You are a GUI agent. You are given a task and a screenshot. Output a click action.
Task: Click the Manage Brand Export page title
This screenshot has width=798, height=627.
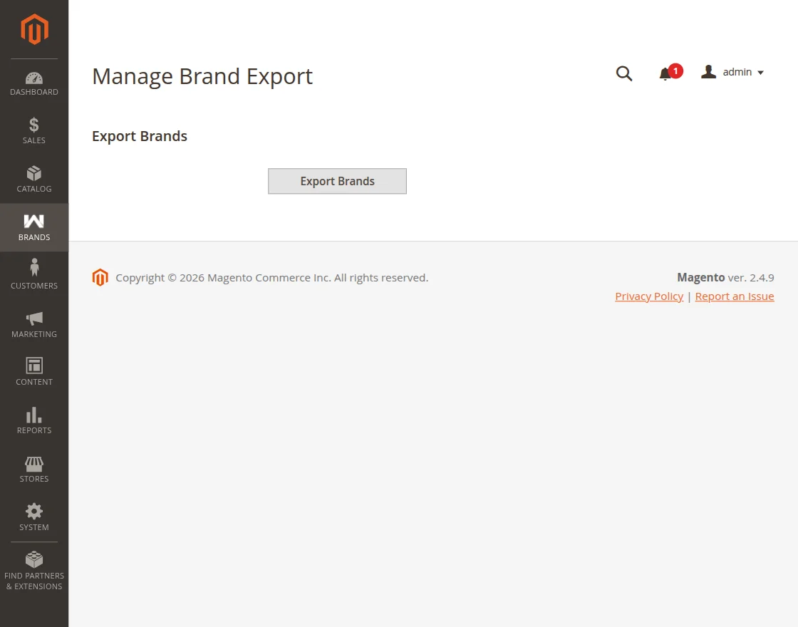click(202, 77)
